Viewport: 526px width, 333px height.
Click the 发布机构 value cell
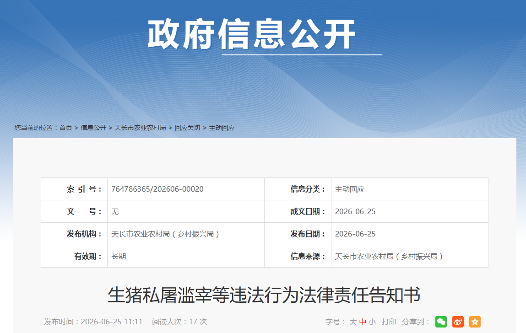[x=186, y=234]
